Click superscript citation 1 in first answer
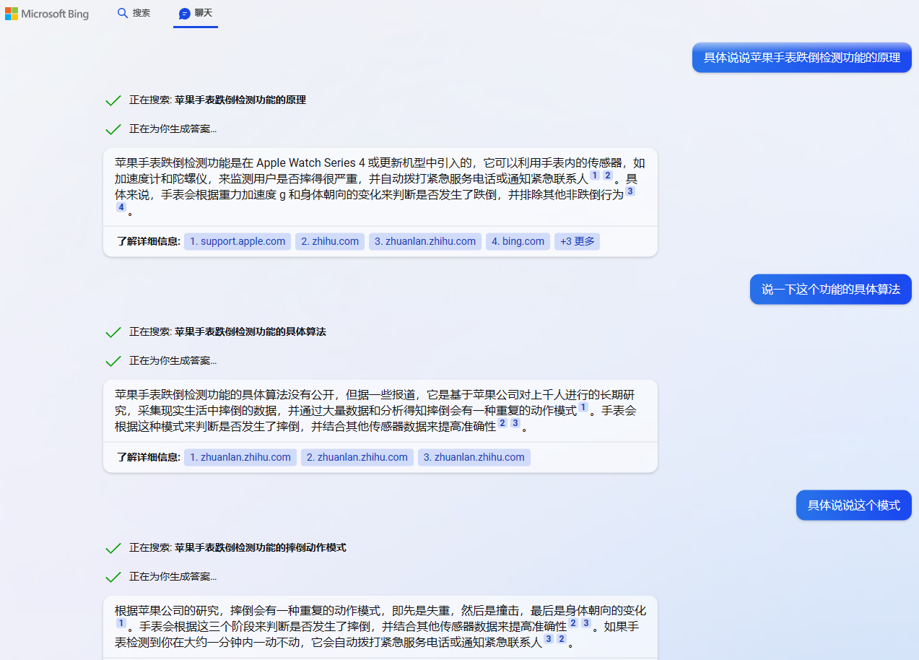This screenshot has height=660, width=919. (x=593, y=175)
